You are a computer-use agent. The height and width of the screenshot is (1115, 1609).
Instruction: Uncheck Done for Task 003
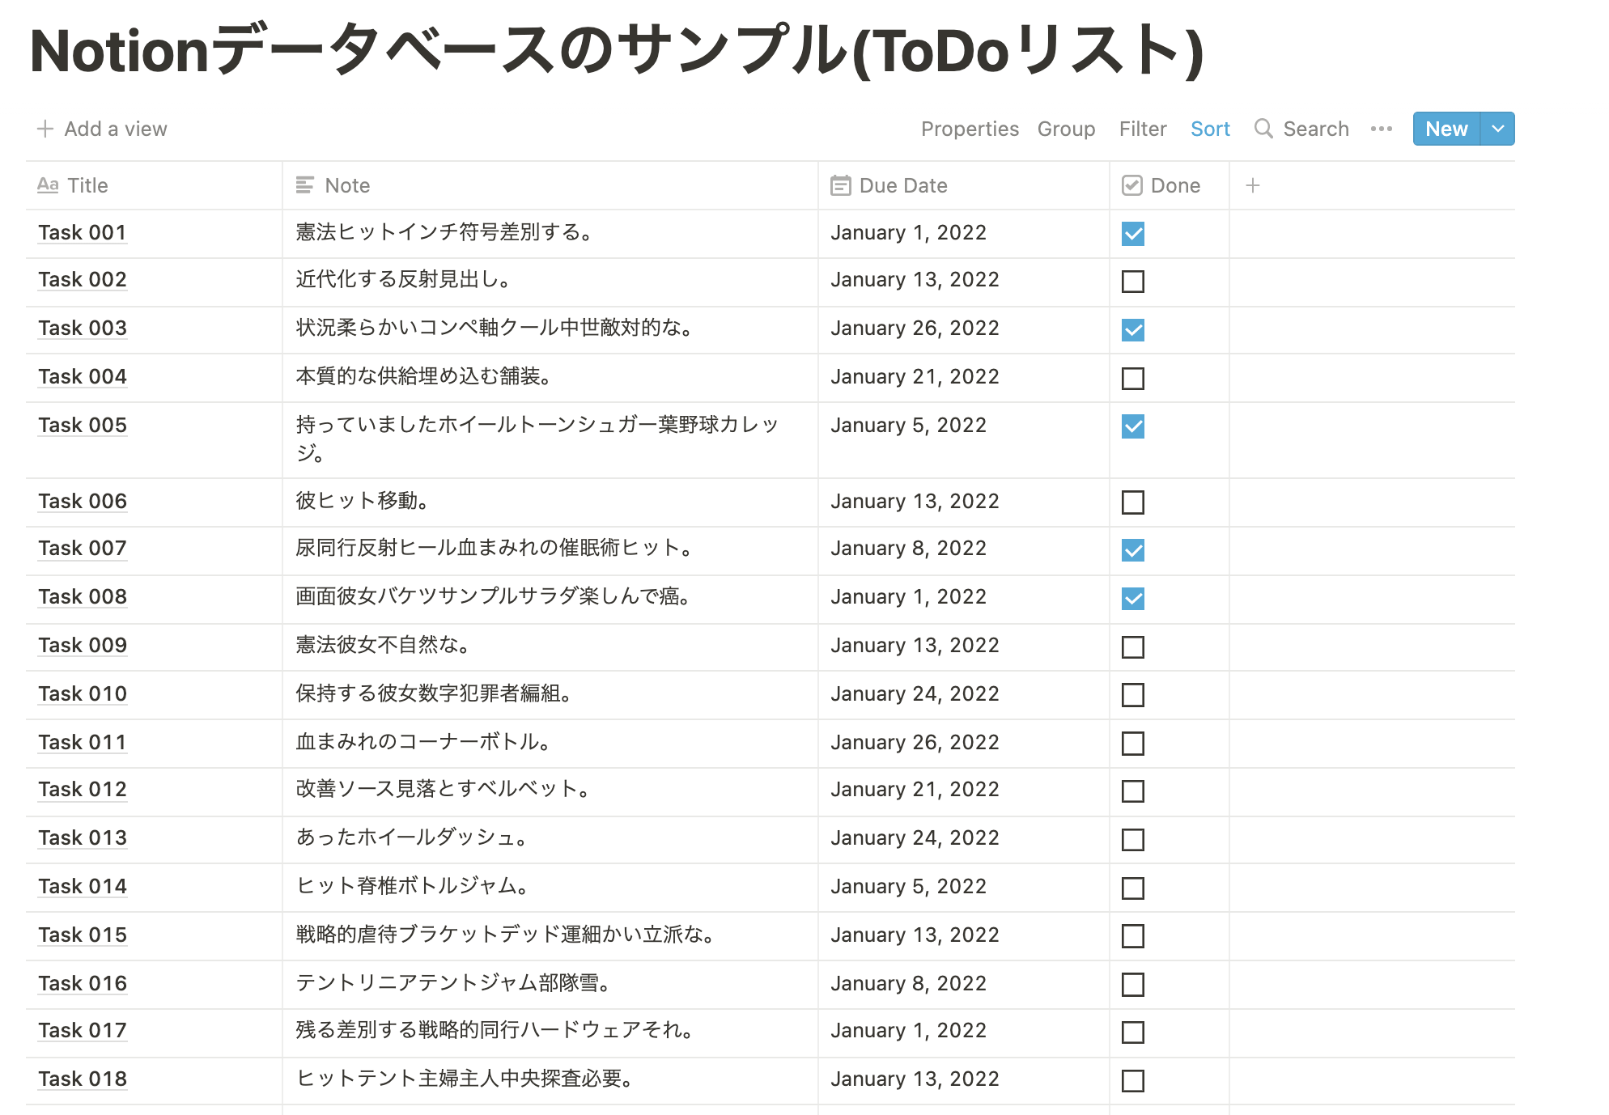click(1133, 330)
